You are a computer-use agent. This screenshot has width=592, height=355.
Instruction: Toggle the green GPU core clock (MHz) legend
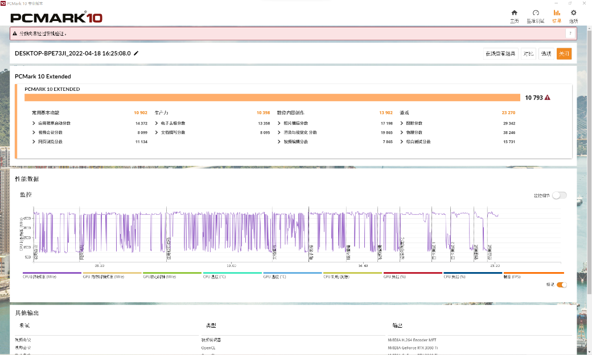click(172, 275)
